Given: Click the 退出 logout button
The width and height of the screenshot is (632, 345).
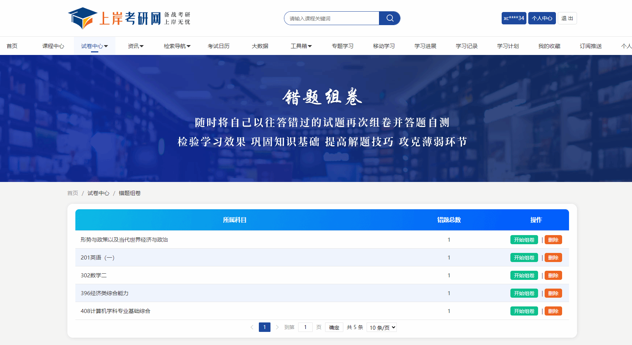Looking at the screenshot, I should [567, 18].
